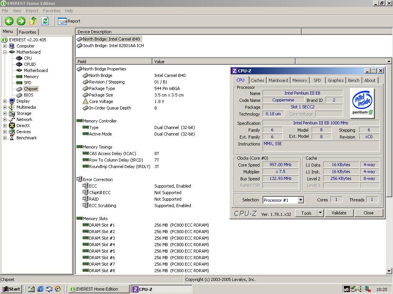393x294 pixels.
Task: Click the Value column header
Action: point(224,62)
